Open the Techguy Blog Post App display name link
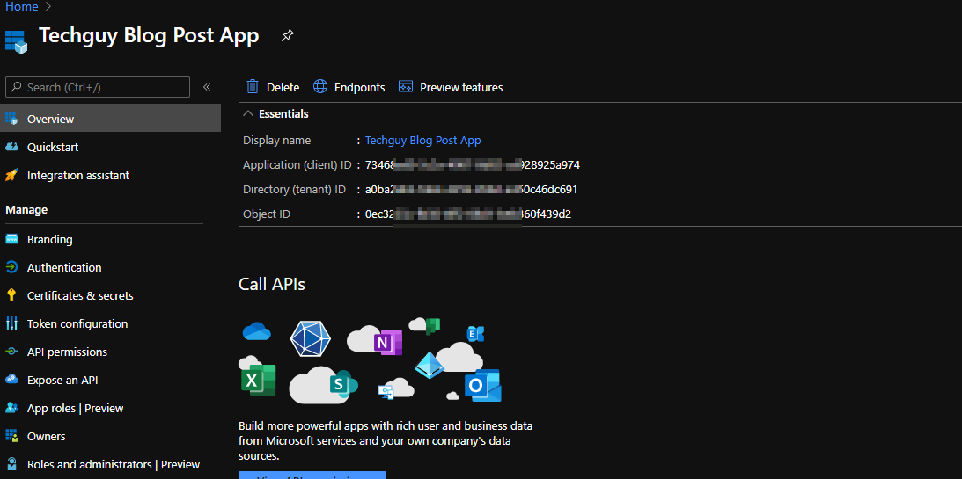 click(x=422, y=141)
